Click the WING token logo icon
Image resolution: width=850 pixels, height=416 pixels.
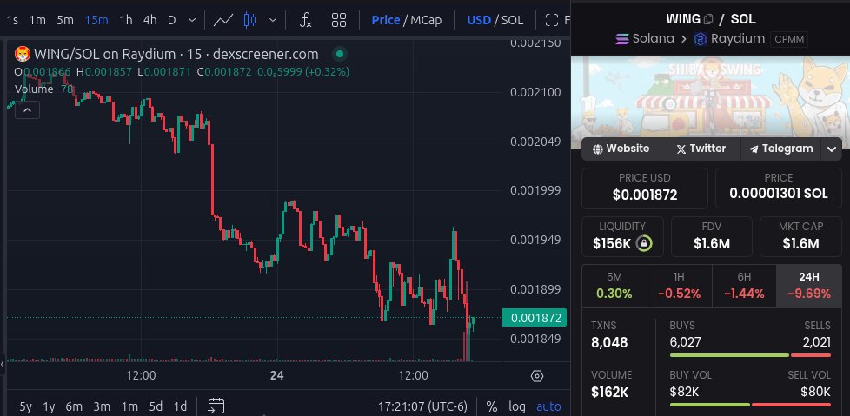(23, 54)
